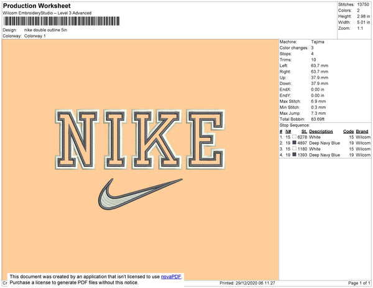Select design name 'nike double outline 5in'
Viewport: 373px width, 288px height.
coord(45,30)
